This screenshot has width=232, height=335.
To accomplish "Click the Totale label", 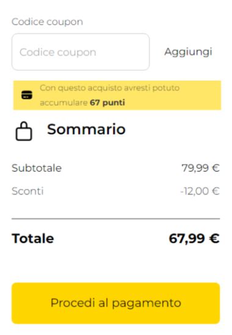I will 33,238.
